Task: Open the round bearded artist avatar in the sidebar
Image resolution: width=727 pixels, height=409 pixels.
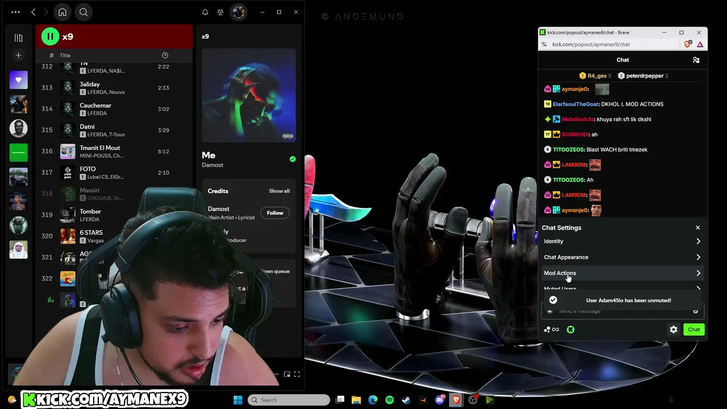Action: [x=18, y=128]
